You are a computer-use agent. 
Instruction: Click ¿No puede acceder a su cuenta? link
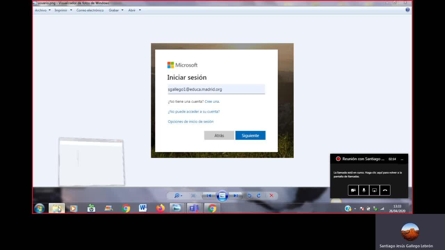194,111
